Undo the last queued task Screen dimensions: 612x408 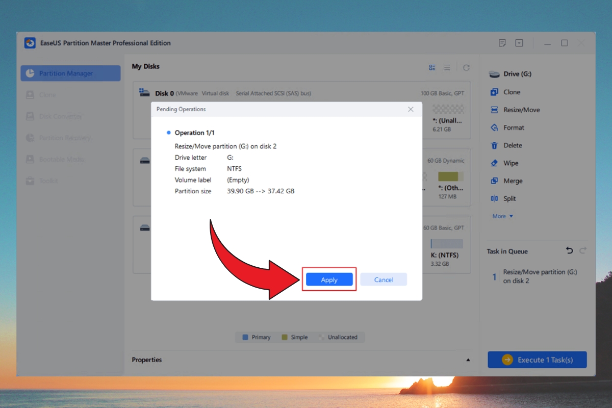point(570,250)
